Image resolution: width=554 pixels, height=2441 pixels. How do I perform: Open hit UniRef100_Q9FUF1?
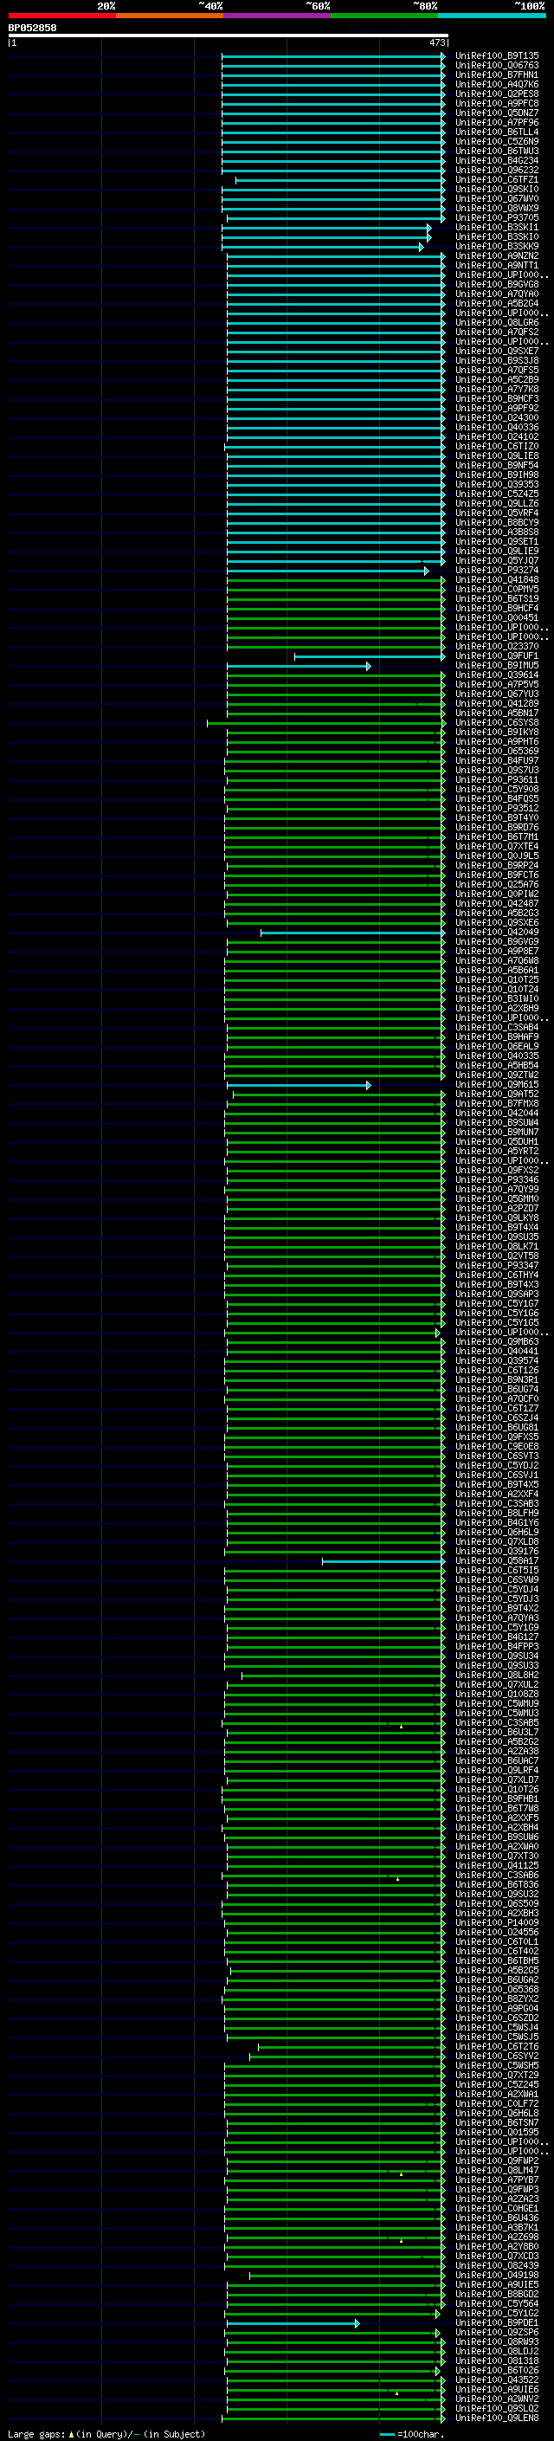pos(497,655)
